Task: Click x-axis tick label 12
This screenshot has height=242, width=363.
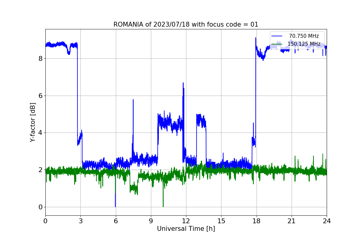Action: (x=186, y=221)
